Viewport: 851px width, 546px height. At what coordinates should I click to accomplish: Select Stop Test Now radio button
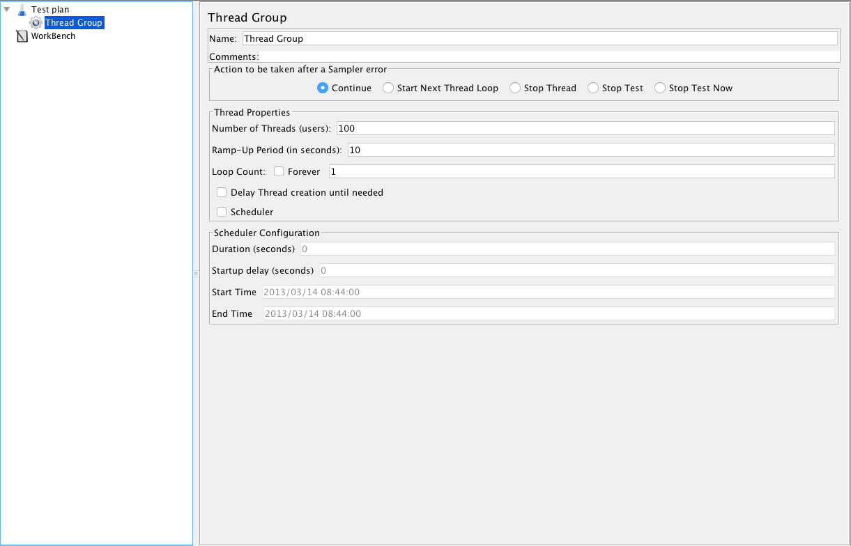point(660,88)
